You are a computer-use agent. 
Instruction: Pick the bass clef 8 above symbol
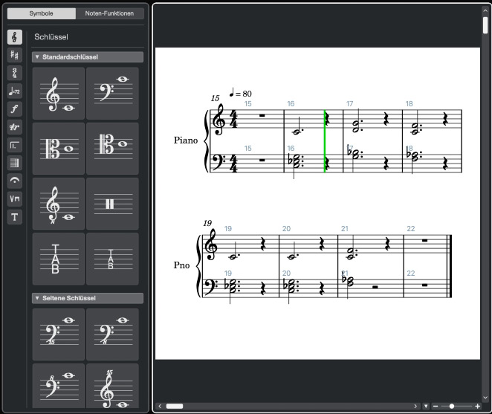(59, 386)
